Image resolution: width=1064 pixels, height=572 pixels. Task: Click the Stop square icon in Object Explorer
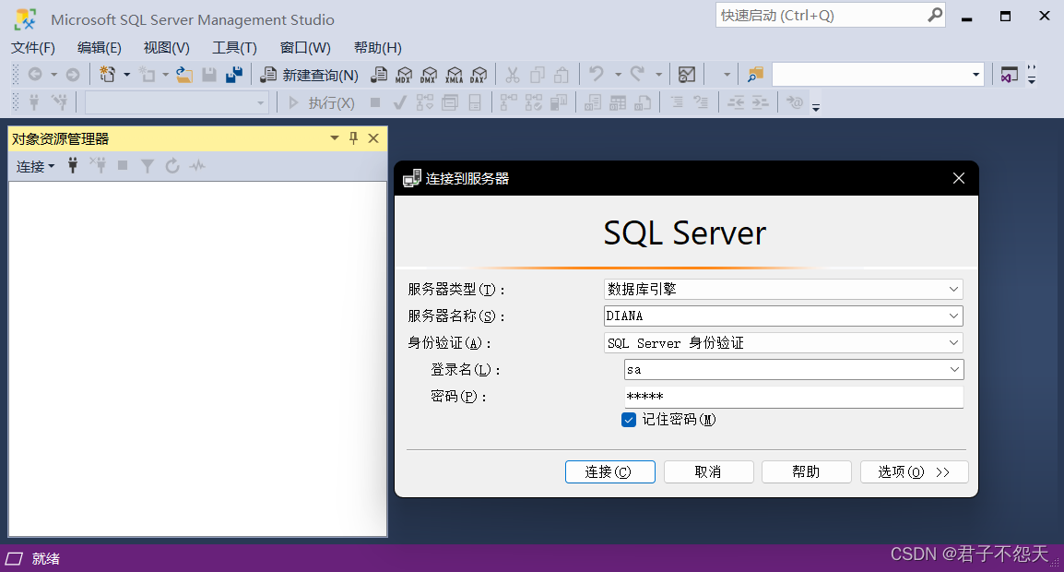(x=123, y=165)
